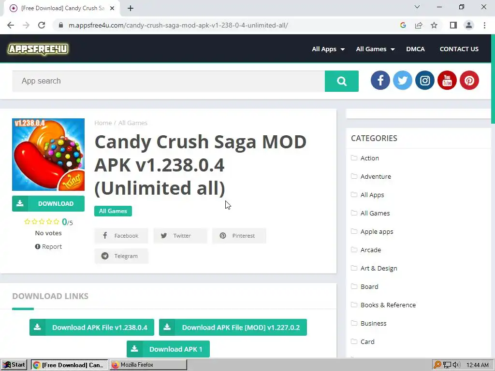Open the Adventure category

point(376,177)
